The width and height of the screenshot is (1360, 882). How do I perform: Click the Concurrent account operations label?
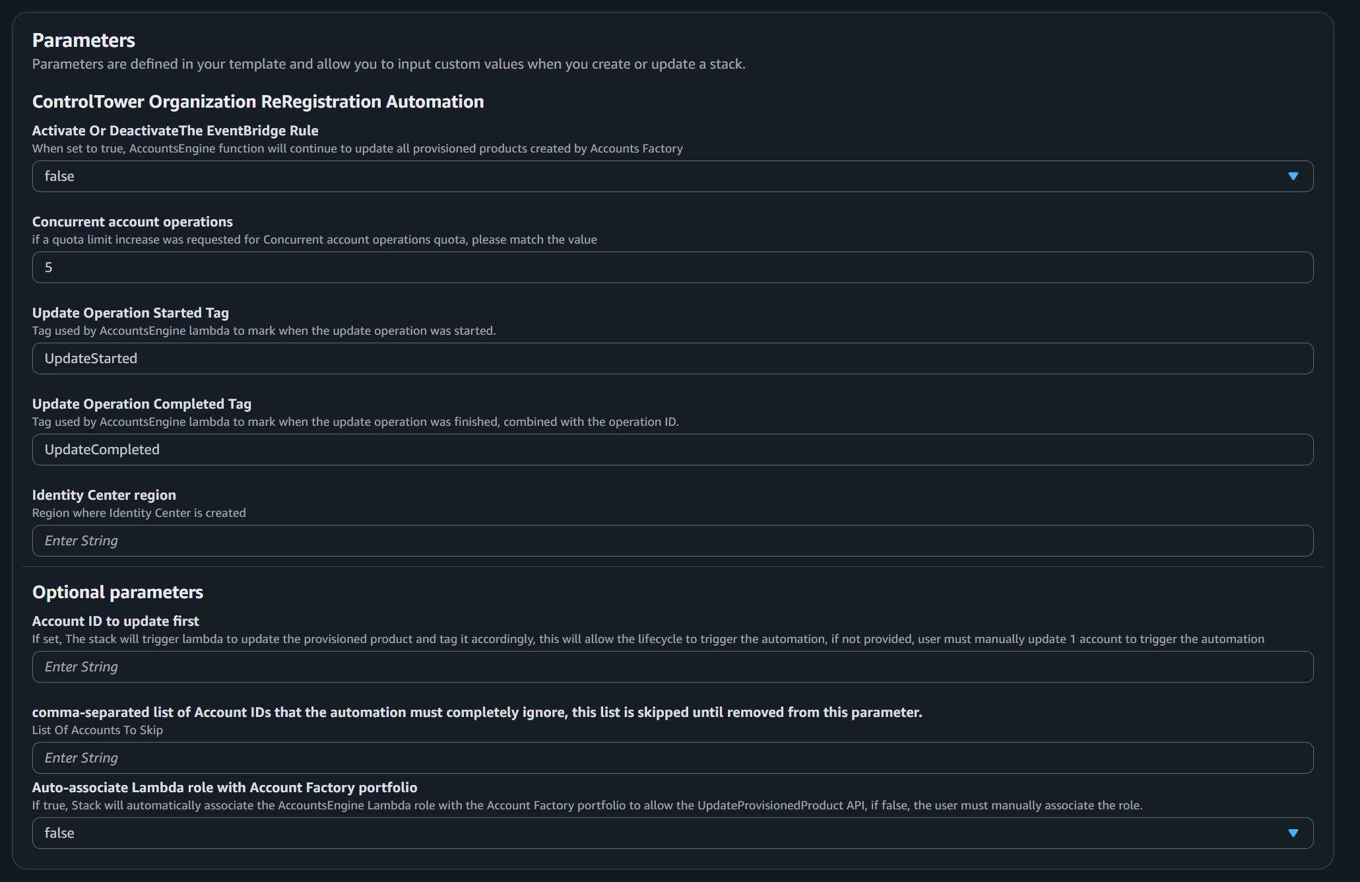pyautogui.click(x=133, y=222)
